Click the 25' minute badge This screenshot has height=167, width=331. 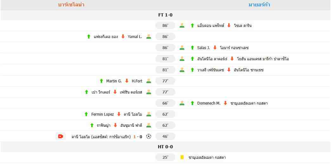click(x=165, y=157)
